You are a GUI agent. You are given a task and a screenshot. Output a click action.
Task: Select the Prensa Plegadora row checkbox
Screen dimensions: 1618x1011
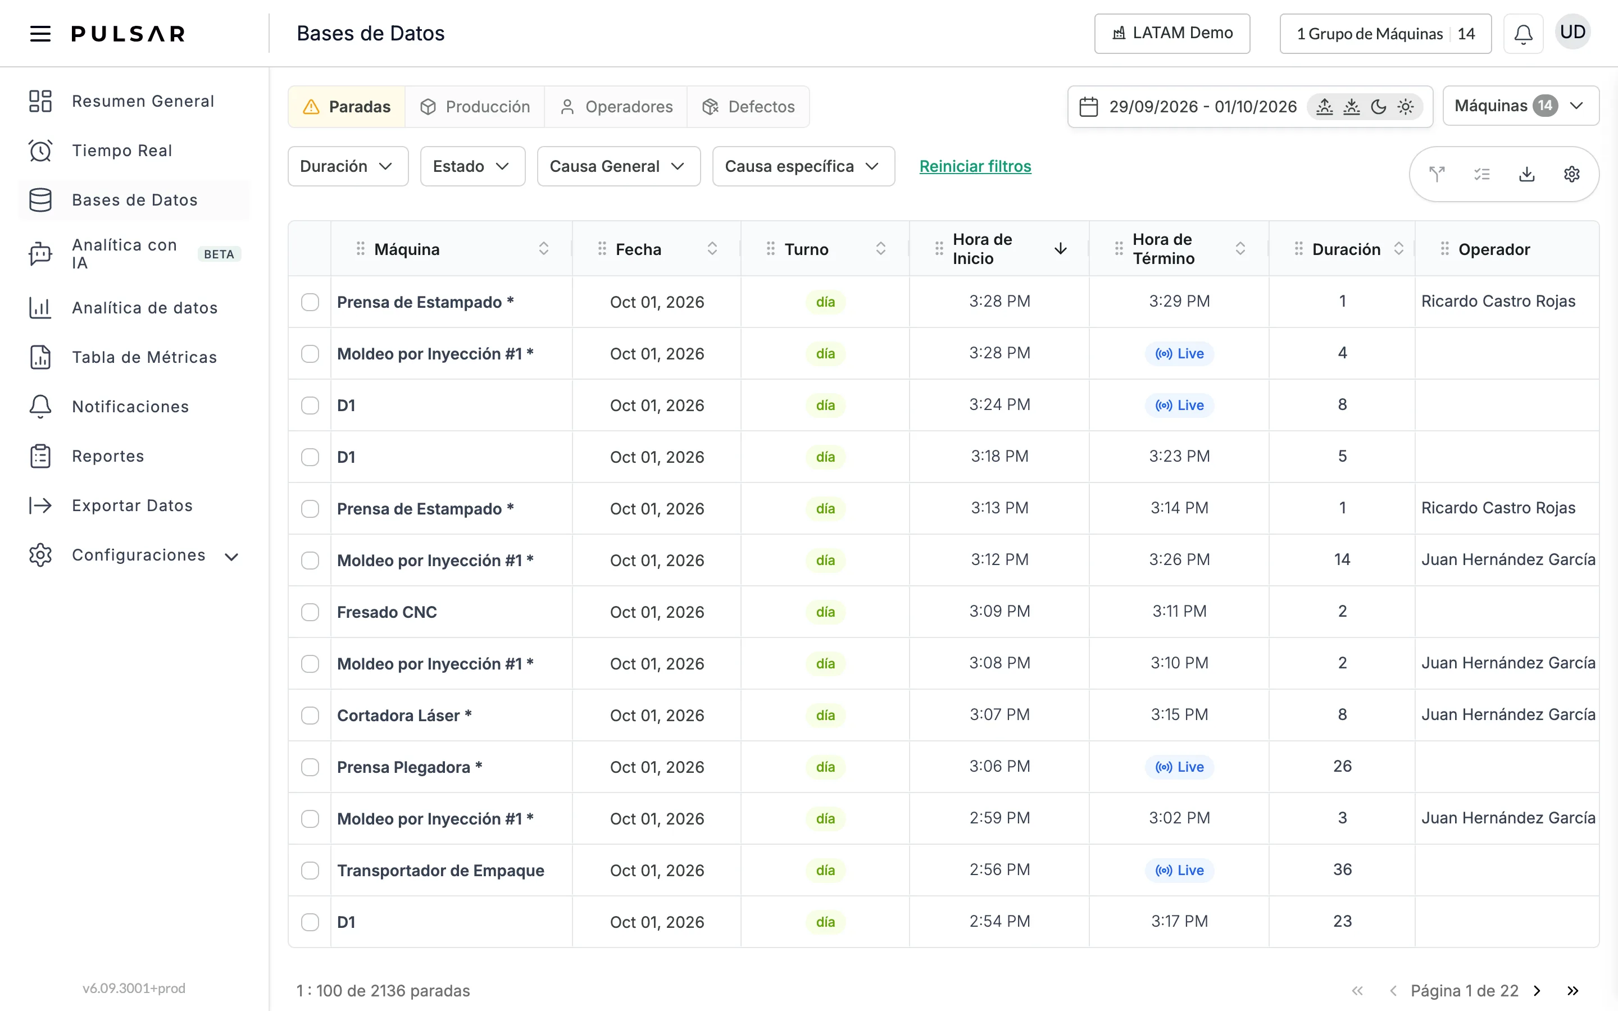pyautogui.click(x=310, y=767)
